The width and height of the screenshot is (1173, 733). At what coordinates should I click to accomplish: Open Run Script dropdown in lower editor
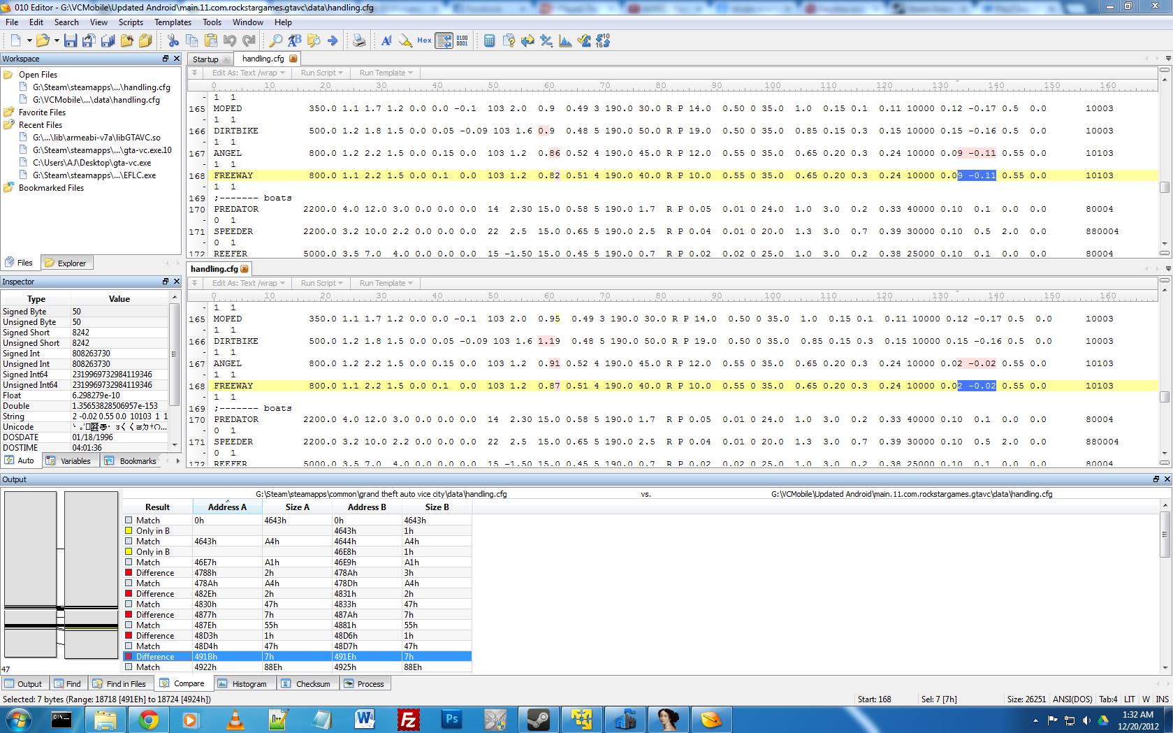(x=322, y=283)
